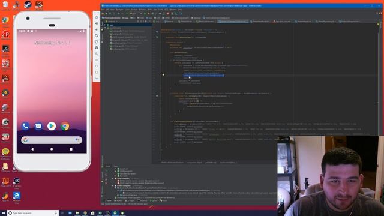Select the highlighted active editor tab
The width and height of the screenshot is (384, 216).
[x=233, y=22]
